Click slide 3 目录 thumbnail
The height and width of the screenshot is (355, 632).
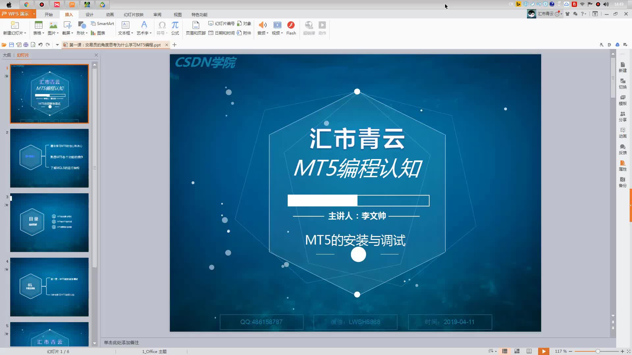click(x=49, y=222)
